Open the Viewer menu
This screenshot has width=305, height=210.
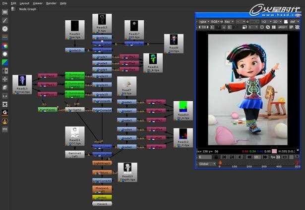point(38,3)
